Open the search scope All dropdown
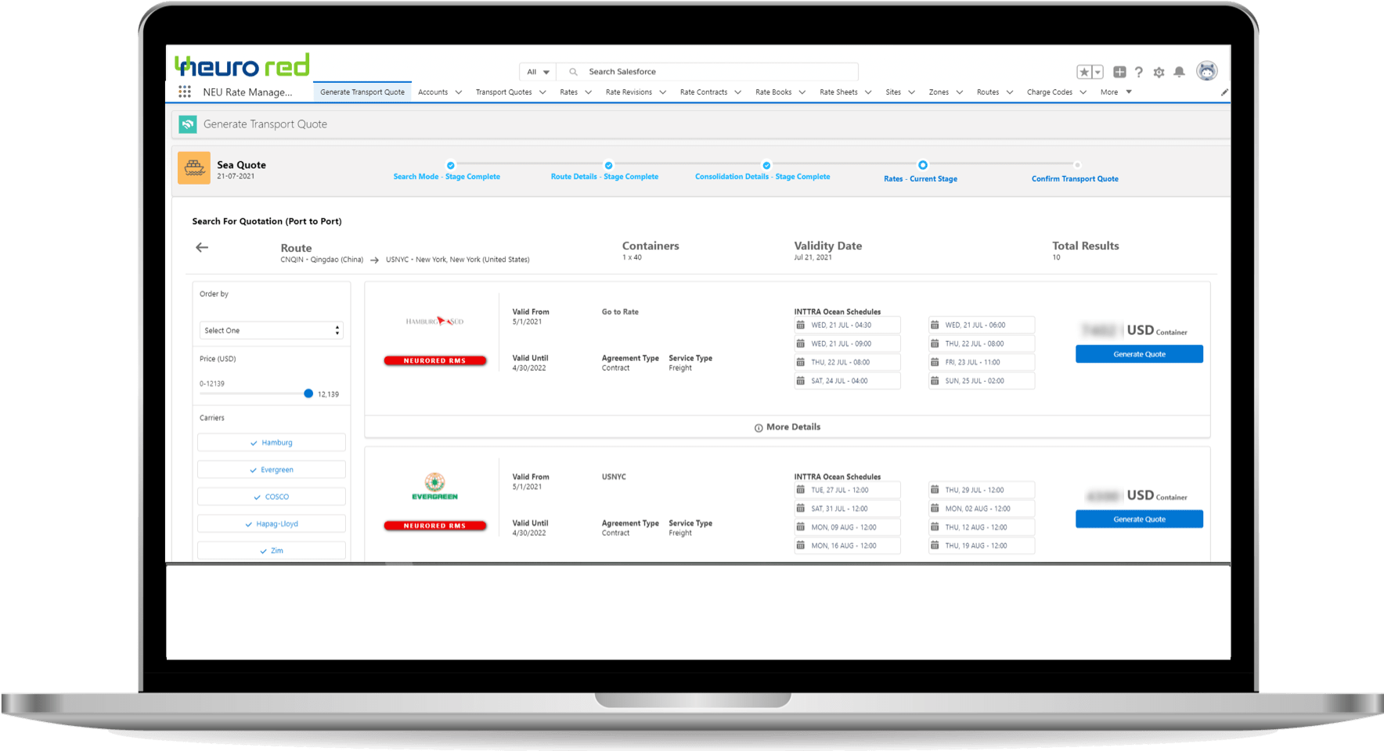The height and width of the screenshot is (751, 1384). click(537, 71)
